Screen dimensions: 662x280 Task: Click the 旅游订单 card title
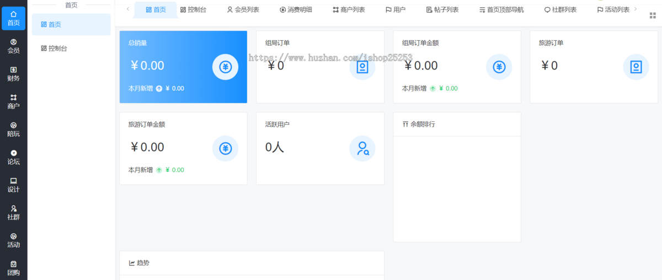point(551,42)
